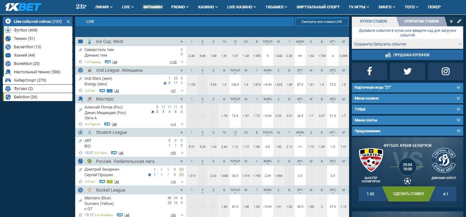Select the 6.86 draw odds for Северсталь тим
466x217 pixels.
click(x=203, y=56)
